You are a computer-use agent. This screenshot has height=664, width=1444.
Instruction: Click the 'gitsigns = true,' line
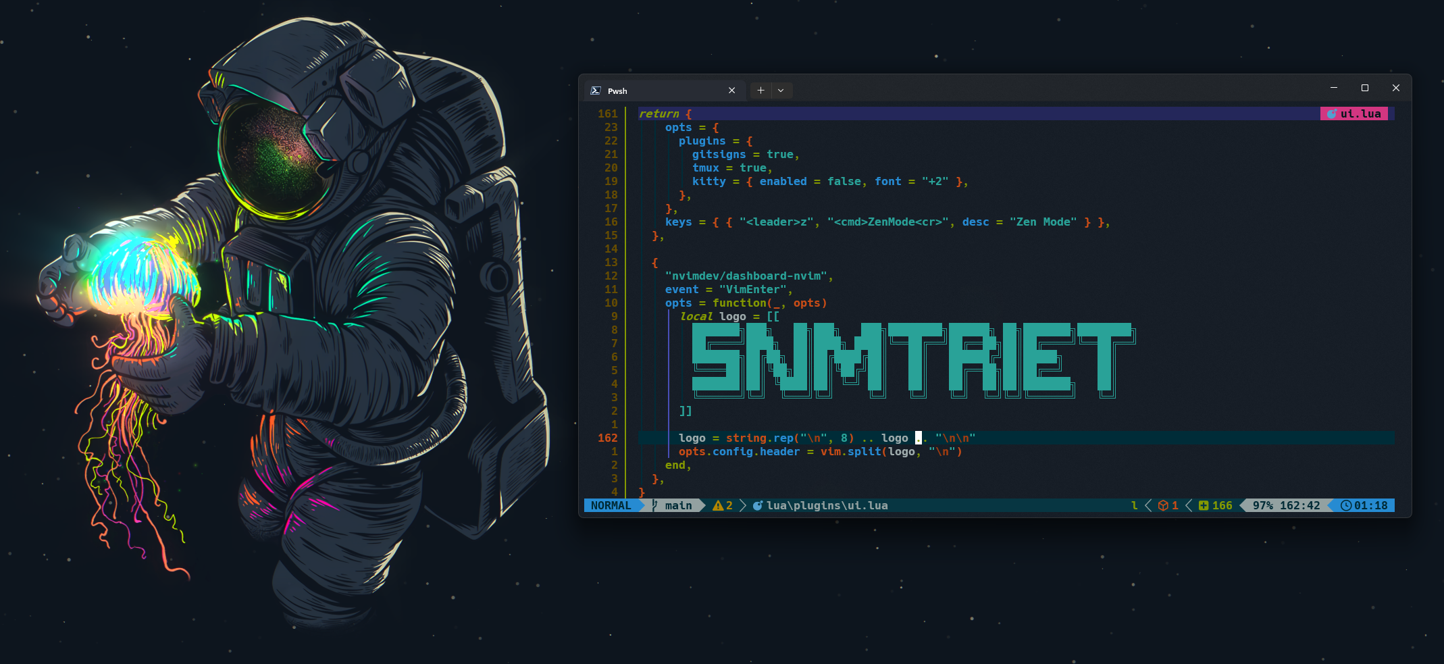746,154
